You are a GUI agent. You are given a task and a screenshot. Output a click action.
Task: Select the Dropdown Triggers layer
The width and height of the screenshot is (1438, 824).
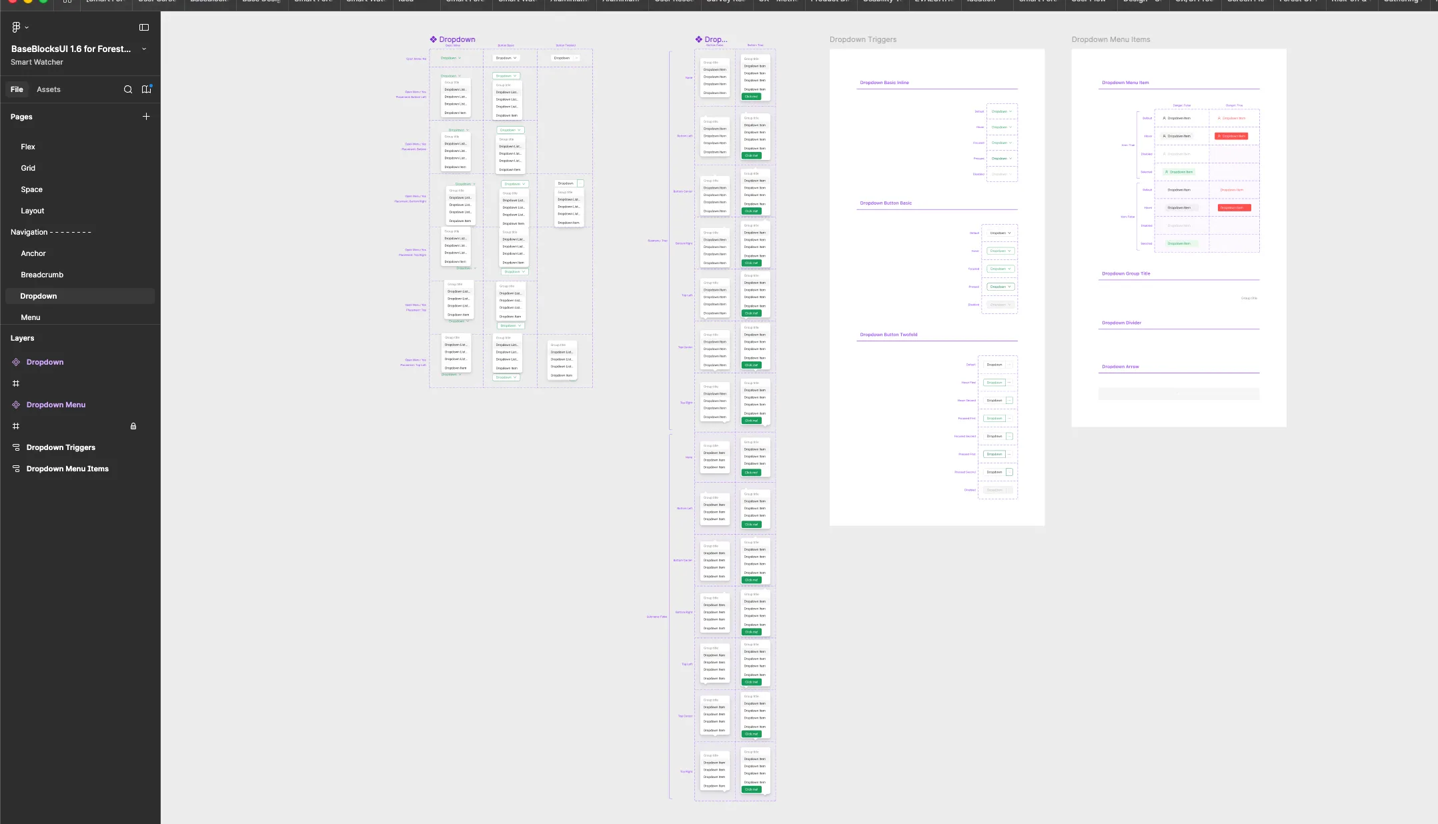point(61,447)
